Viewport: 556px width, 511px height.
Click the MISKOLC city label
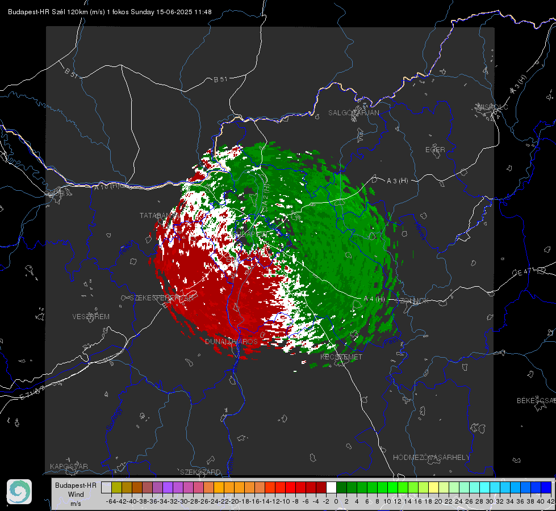point(492,107)
